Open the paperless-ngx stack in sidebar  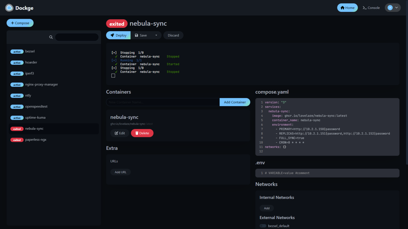[35, 140]
